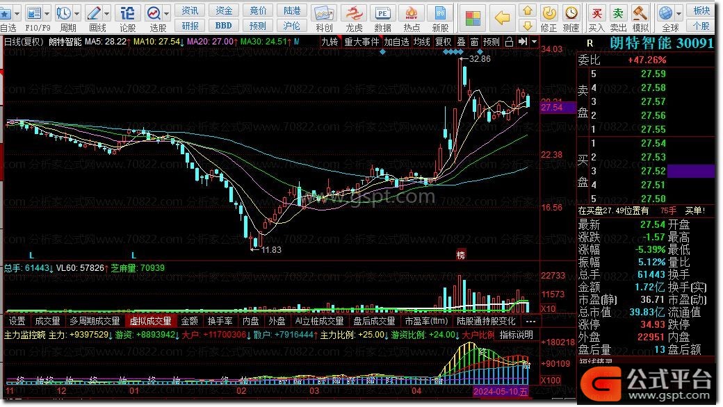723x407 pixels.
Task: Open the 自选 watchlist icon
Action: tap(5, 13)
